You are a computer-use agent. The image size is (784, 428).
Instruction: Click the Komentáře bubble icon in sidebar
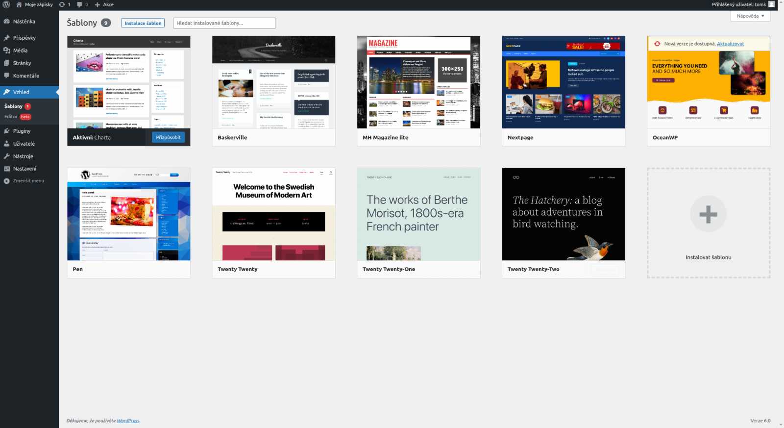(6, 76)
